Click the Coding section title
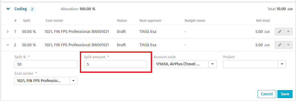 click(21, 9)
